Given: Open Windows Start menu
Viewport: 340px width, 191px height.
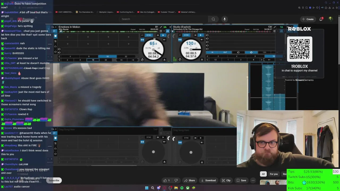Looking at the screenshot, I should (x=147, y=188).
